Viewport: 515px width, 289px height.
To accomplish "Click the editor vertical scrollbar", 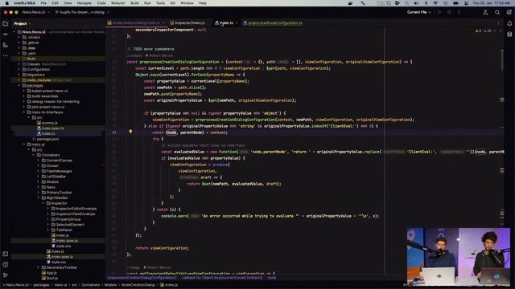I will pos(502,59).
